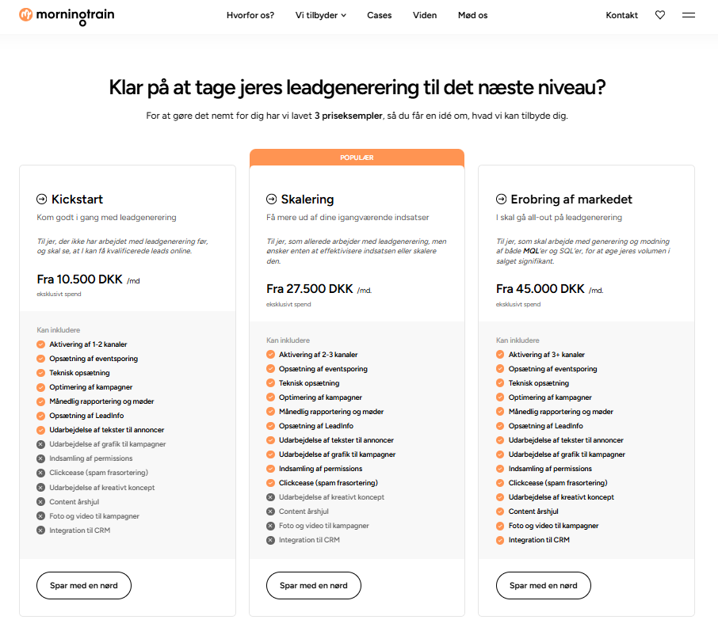This screenshot has width=718, height=635.
Task: Expand the Vi tilbyder dropdown menu
Action: coord(316,15)
